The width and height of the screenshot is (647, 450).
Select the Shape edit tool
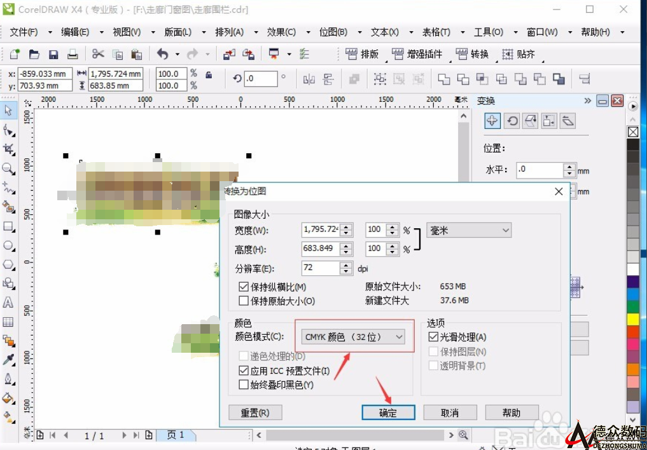[x=8, y=130]
